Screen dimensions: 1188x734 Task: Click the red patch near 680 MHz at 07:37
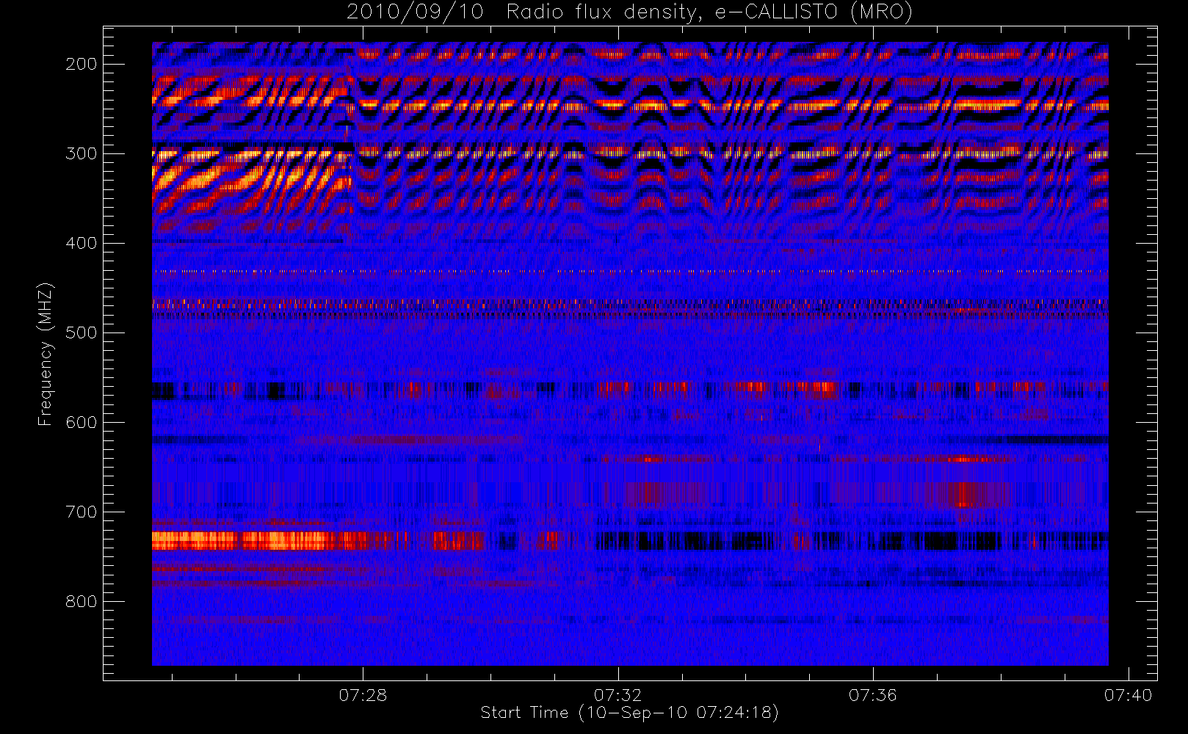pyautogui.click(x=963, y=494)
